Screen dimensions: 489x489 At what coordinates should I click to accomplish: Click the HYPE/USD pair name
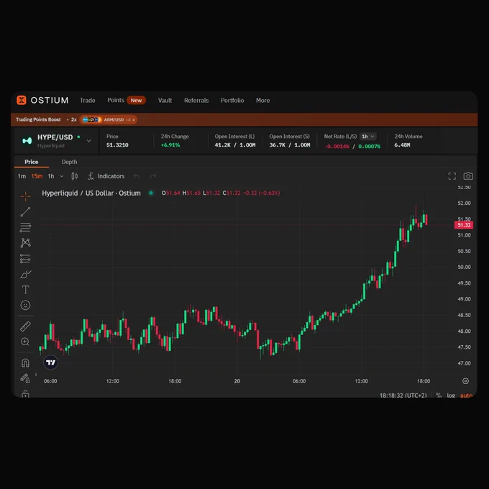[55, 137]
